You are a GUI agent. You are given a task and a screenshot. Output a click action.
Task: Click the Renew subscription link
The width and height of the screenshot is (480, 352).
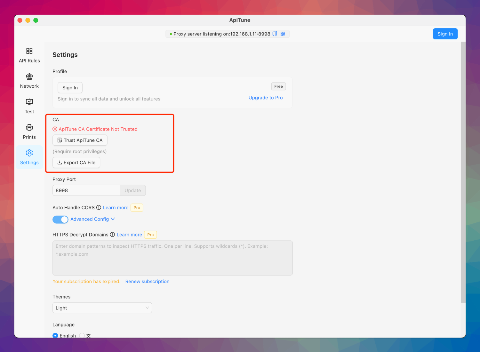pos(147,282)
